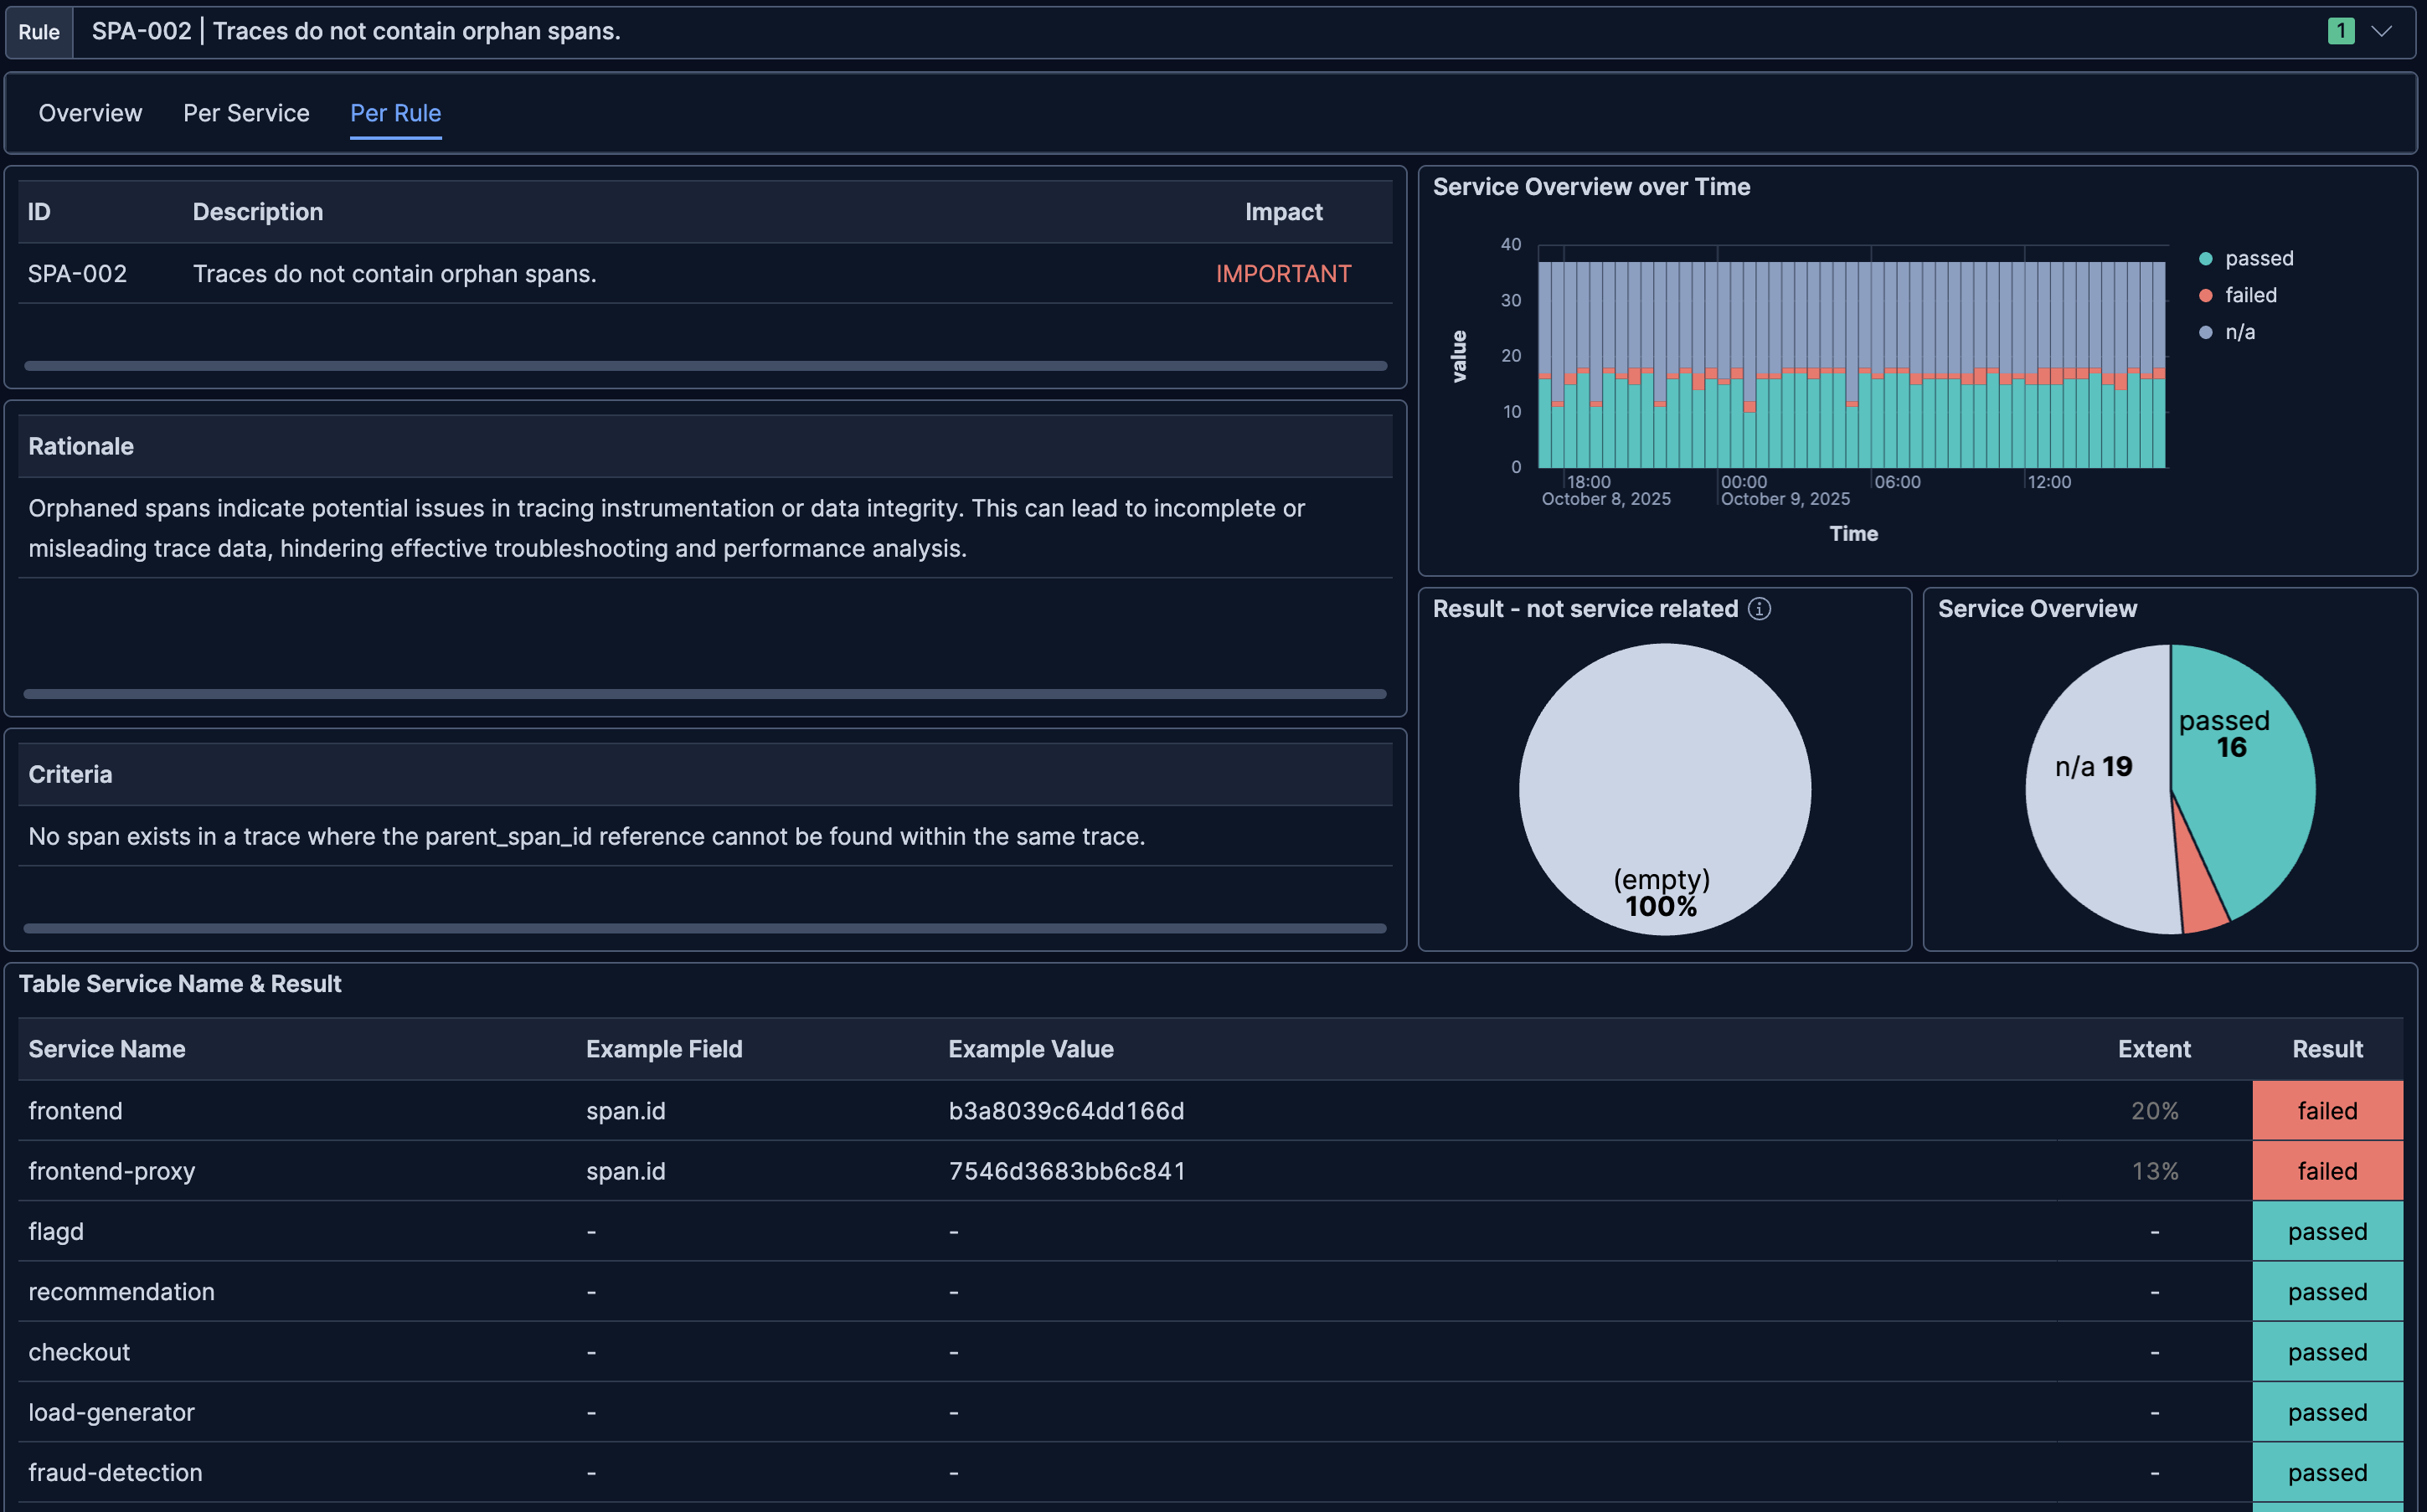Click the fraud-detection service name

coord(115,1473)
